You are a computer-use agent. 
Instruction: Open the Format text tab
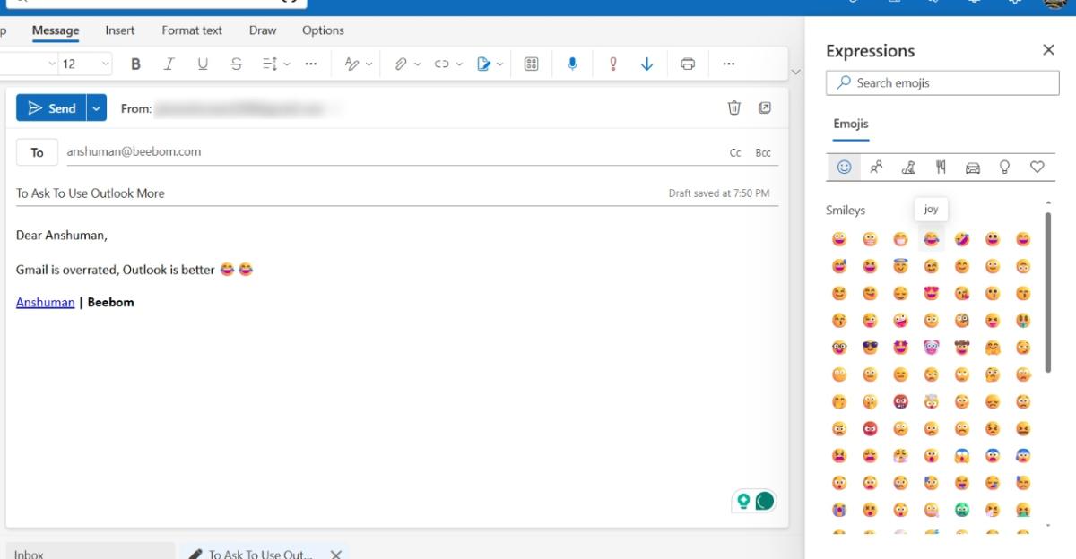pyautogui.click(x=192, y=30)
